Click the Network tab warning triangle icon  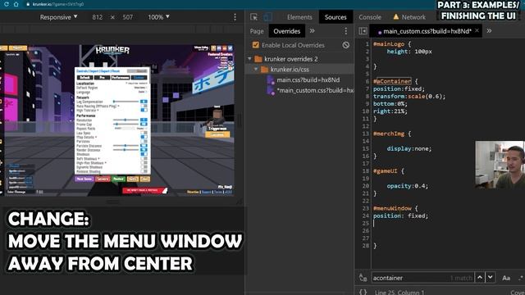(395, 16)
